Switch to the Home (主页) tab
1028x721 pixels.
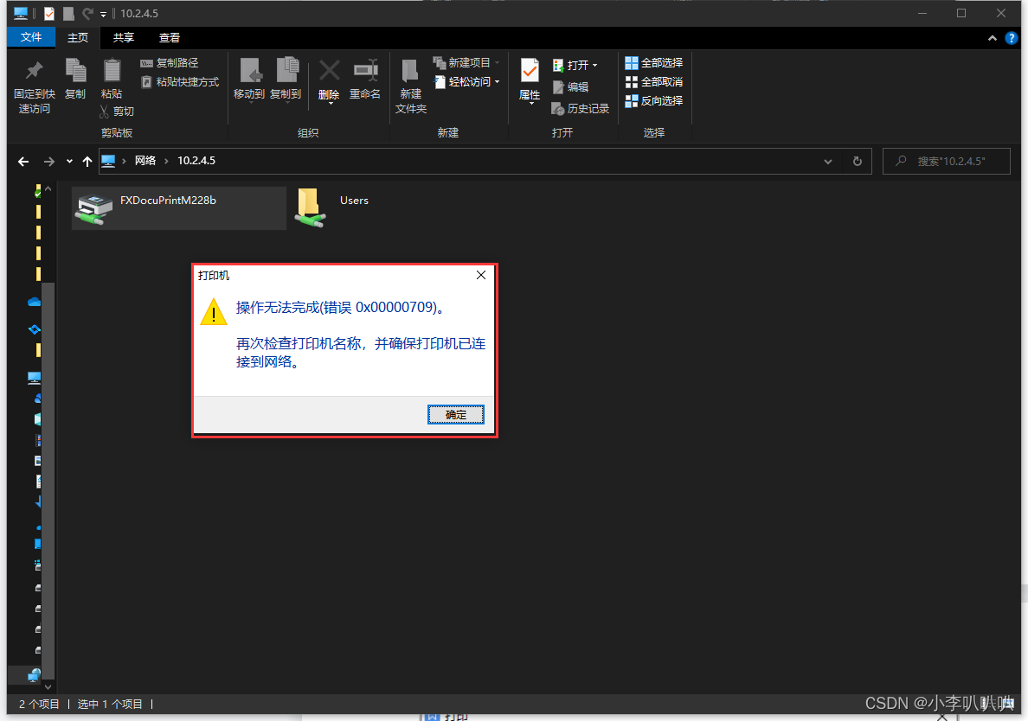[77, 38]
